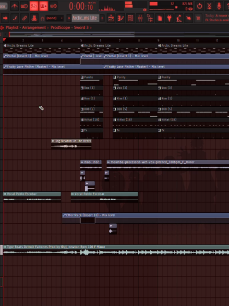
Task: Toggle the note/clip grouping link icon
Action: tap(25, 18)
